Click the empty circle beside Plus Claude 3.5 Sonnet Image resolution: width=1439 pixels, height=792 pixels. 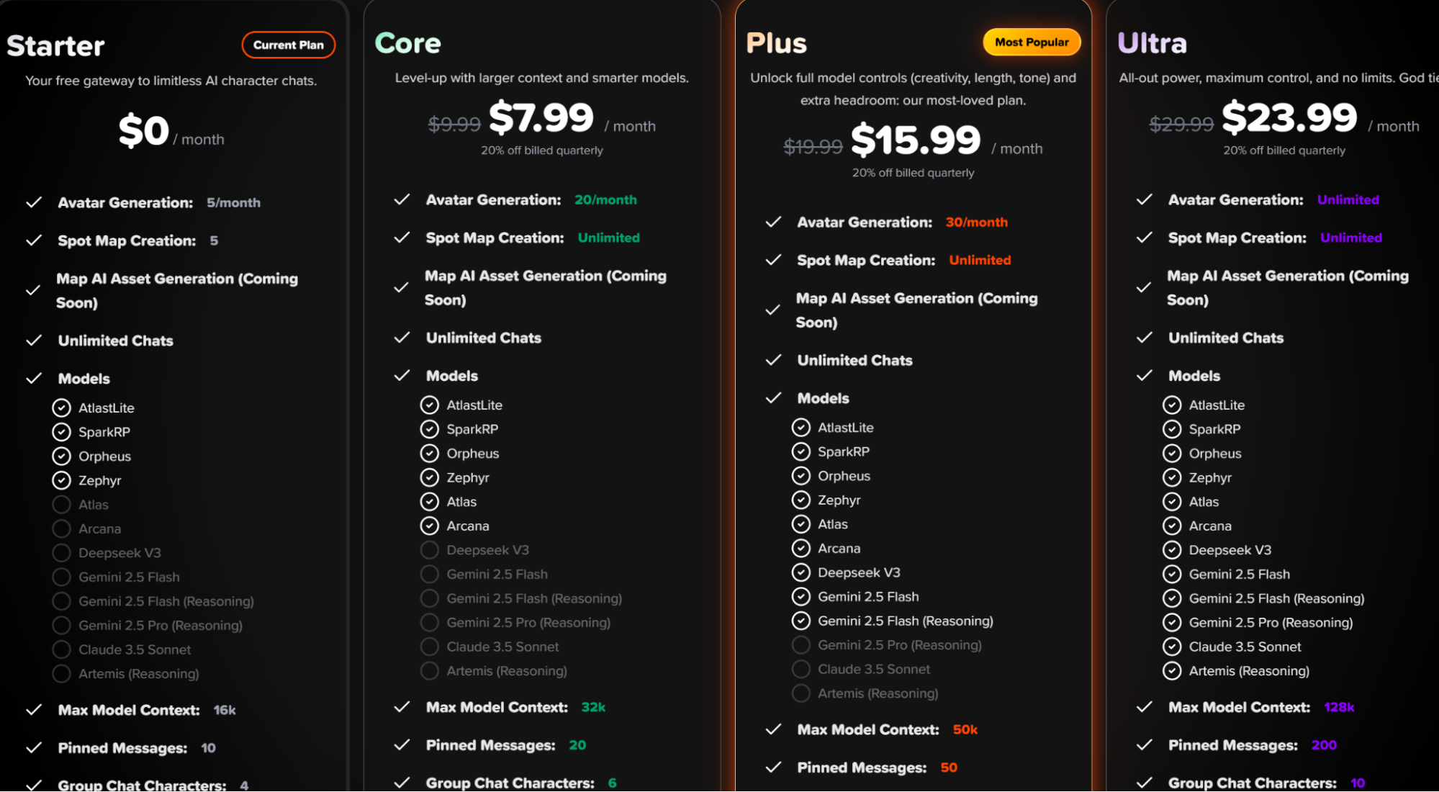800,669
